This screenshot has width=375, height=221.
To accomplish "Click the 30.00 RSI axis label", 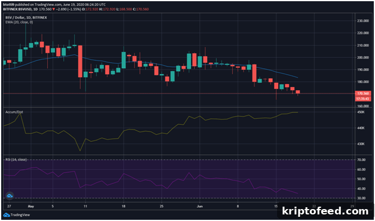I will click(361, 198).
